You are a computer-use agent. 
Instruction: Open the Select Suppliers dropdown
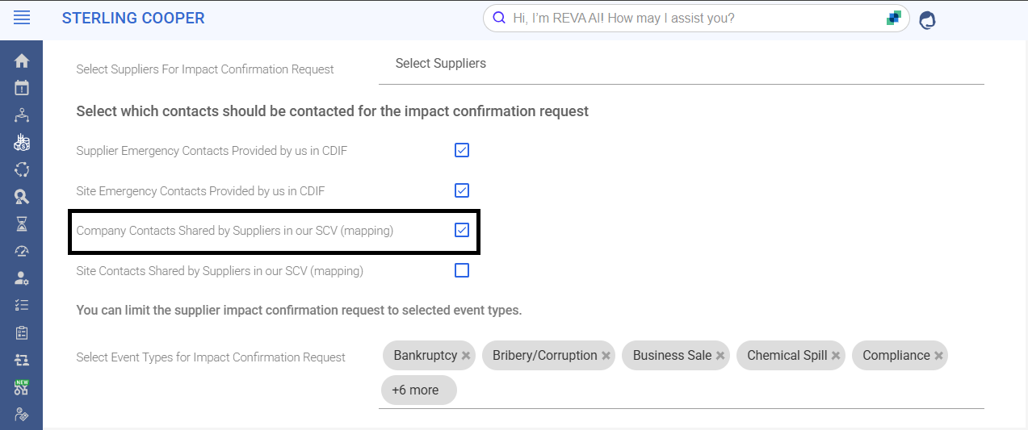[681, 64]
